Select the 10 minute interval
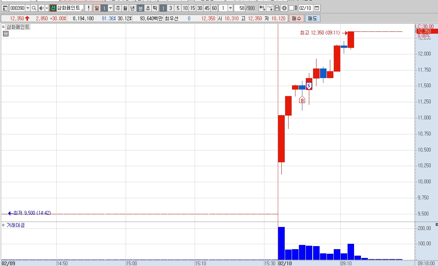438x266 pixels. pyautogui.click(x=185, y=8)
